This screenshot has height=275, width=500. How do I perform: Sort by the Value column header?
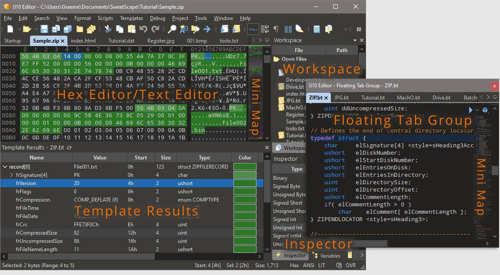(100, 158)
